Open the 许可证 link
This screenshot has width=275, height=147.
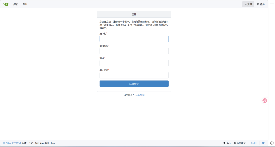click(x=254, y=143)
